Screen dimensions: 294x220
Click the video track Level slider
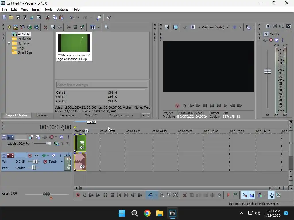pos(48,144)
